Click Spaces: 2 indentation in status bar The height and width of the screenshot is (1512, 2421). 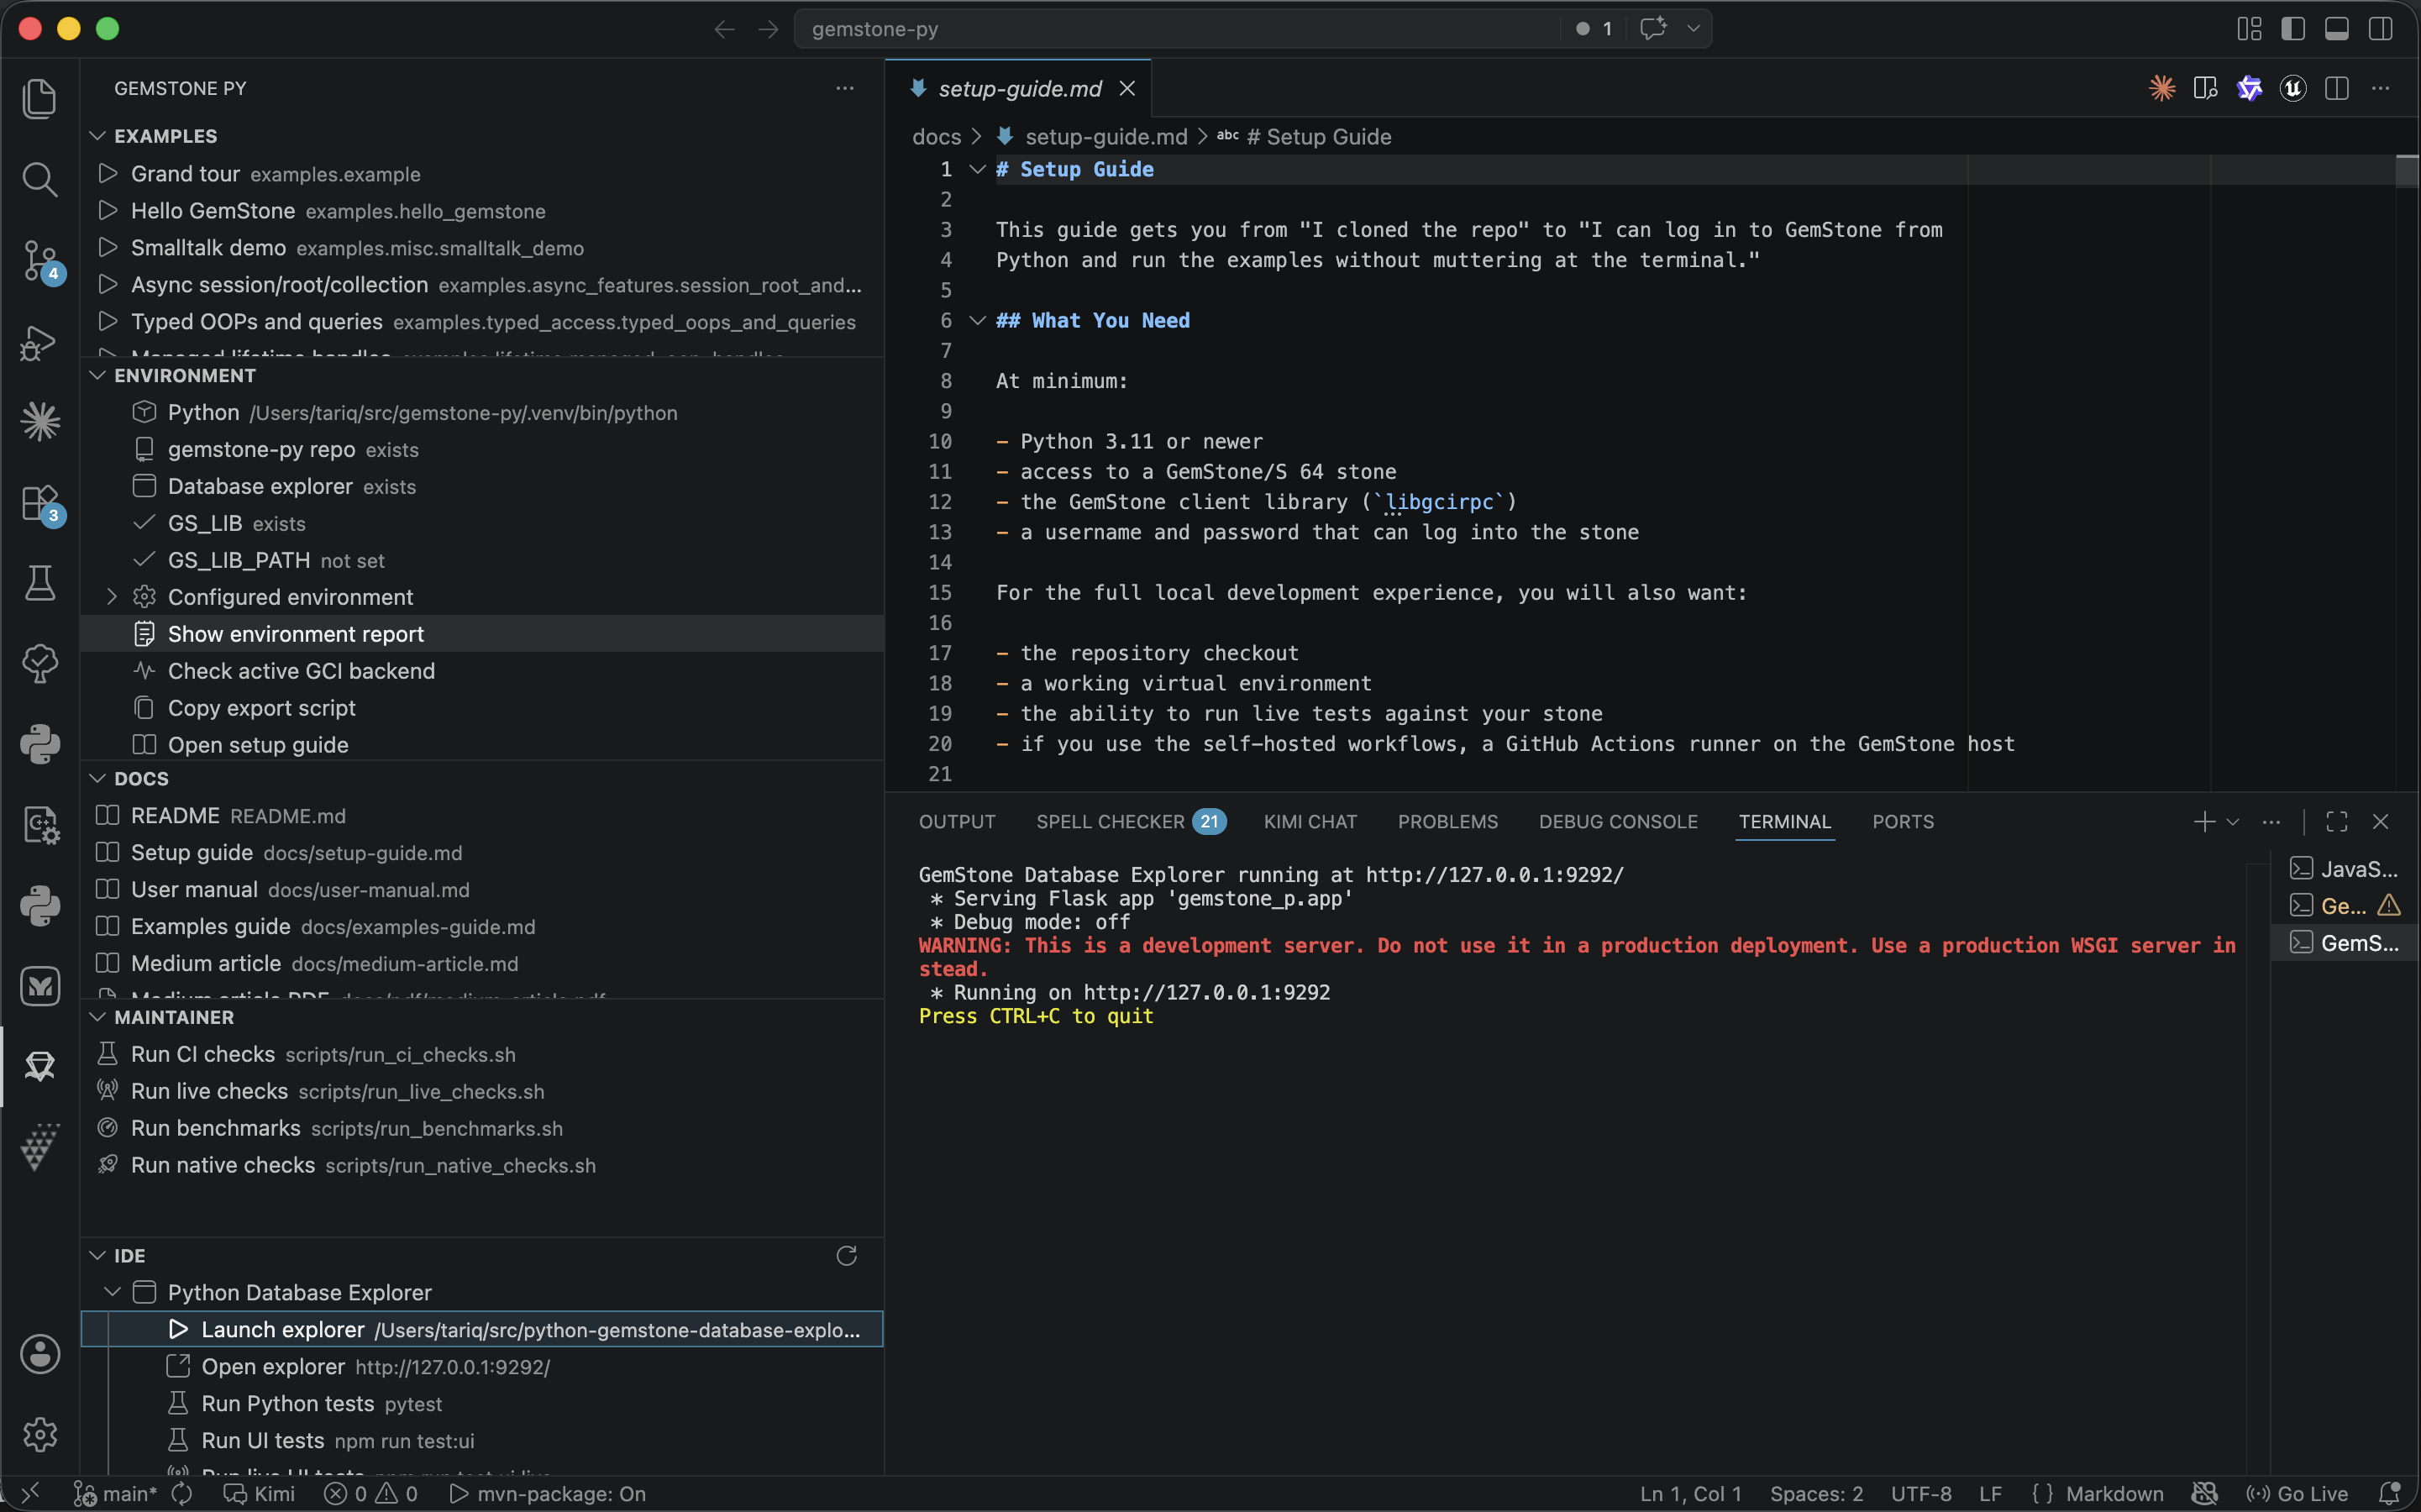click(x=1816, y=1493)
